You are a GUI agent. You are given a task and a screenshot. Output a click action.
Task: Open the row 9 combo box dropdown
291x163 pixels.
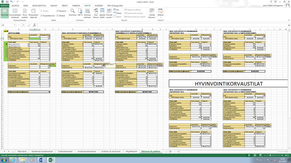29,46
